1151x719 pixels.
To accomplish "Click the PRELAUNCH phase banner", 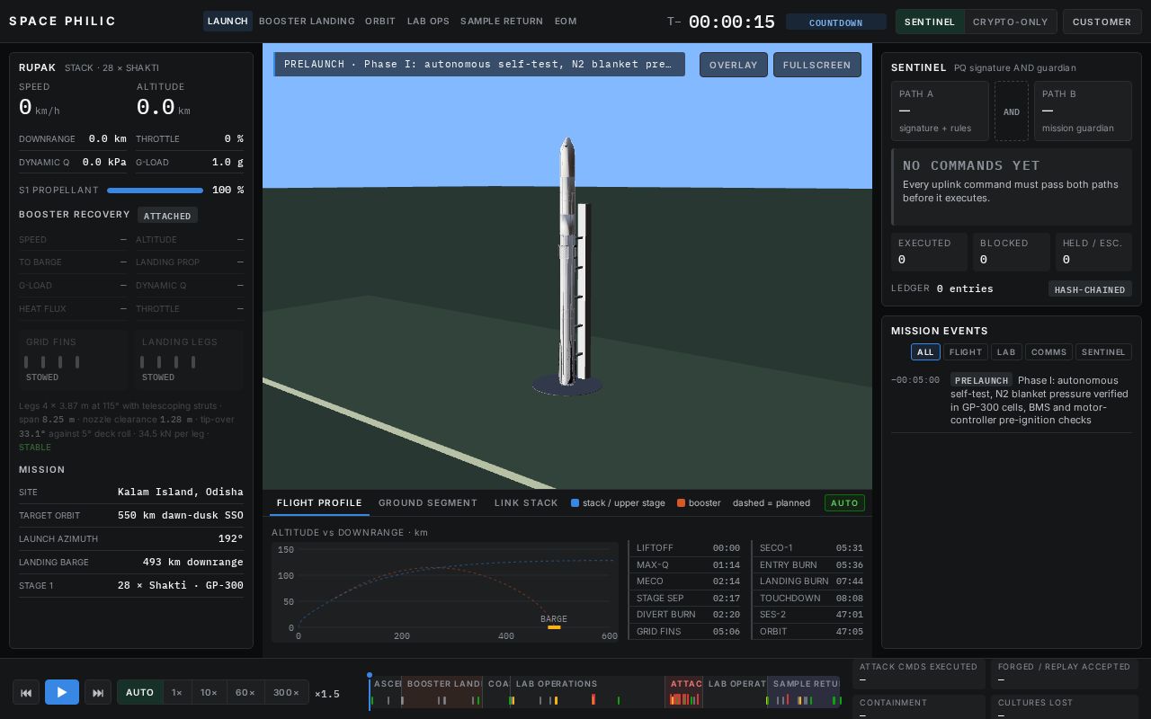I will click(479, 65).
